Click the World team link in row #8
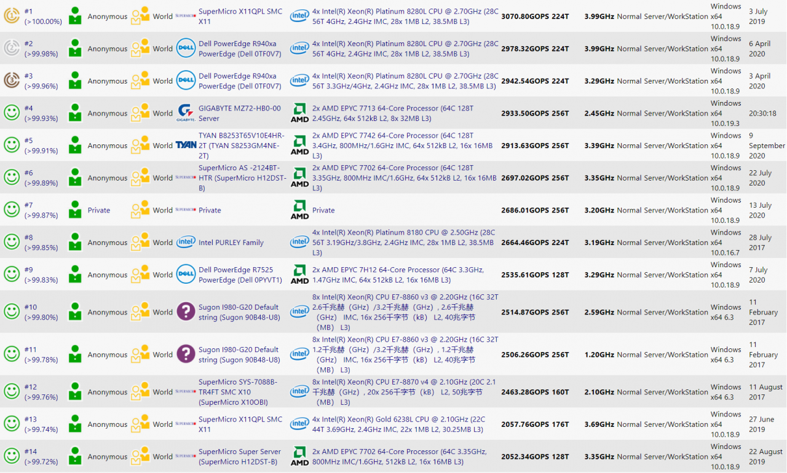Screen dimensions: 787x473 [163, 243]
